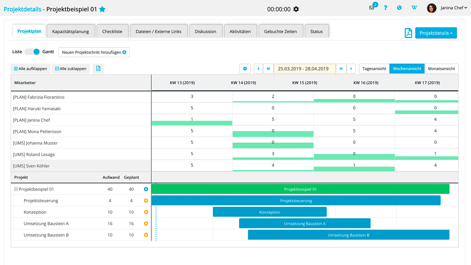This screenshot has height=265, width=471.
Task: Open the Gantt settings gear icon
Action: click(245, 68)
